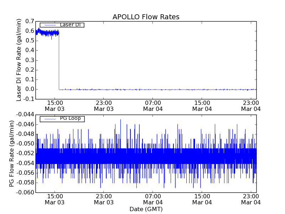Select the -0.058 tick on PG axis
The width and height of the screenshot is (285, 214).
25,183
